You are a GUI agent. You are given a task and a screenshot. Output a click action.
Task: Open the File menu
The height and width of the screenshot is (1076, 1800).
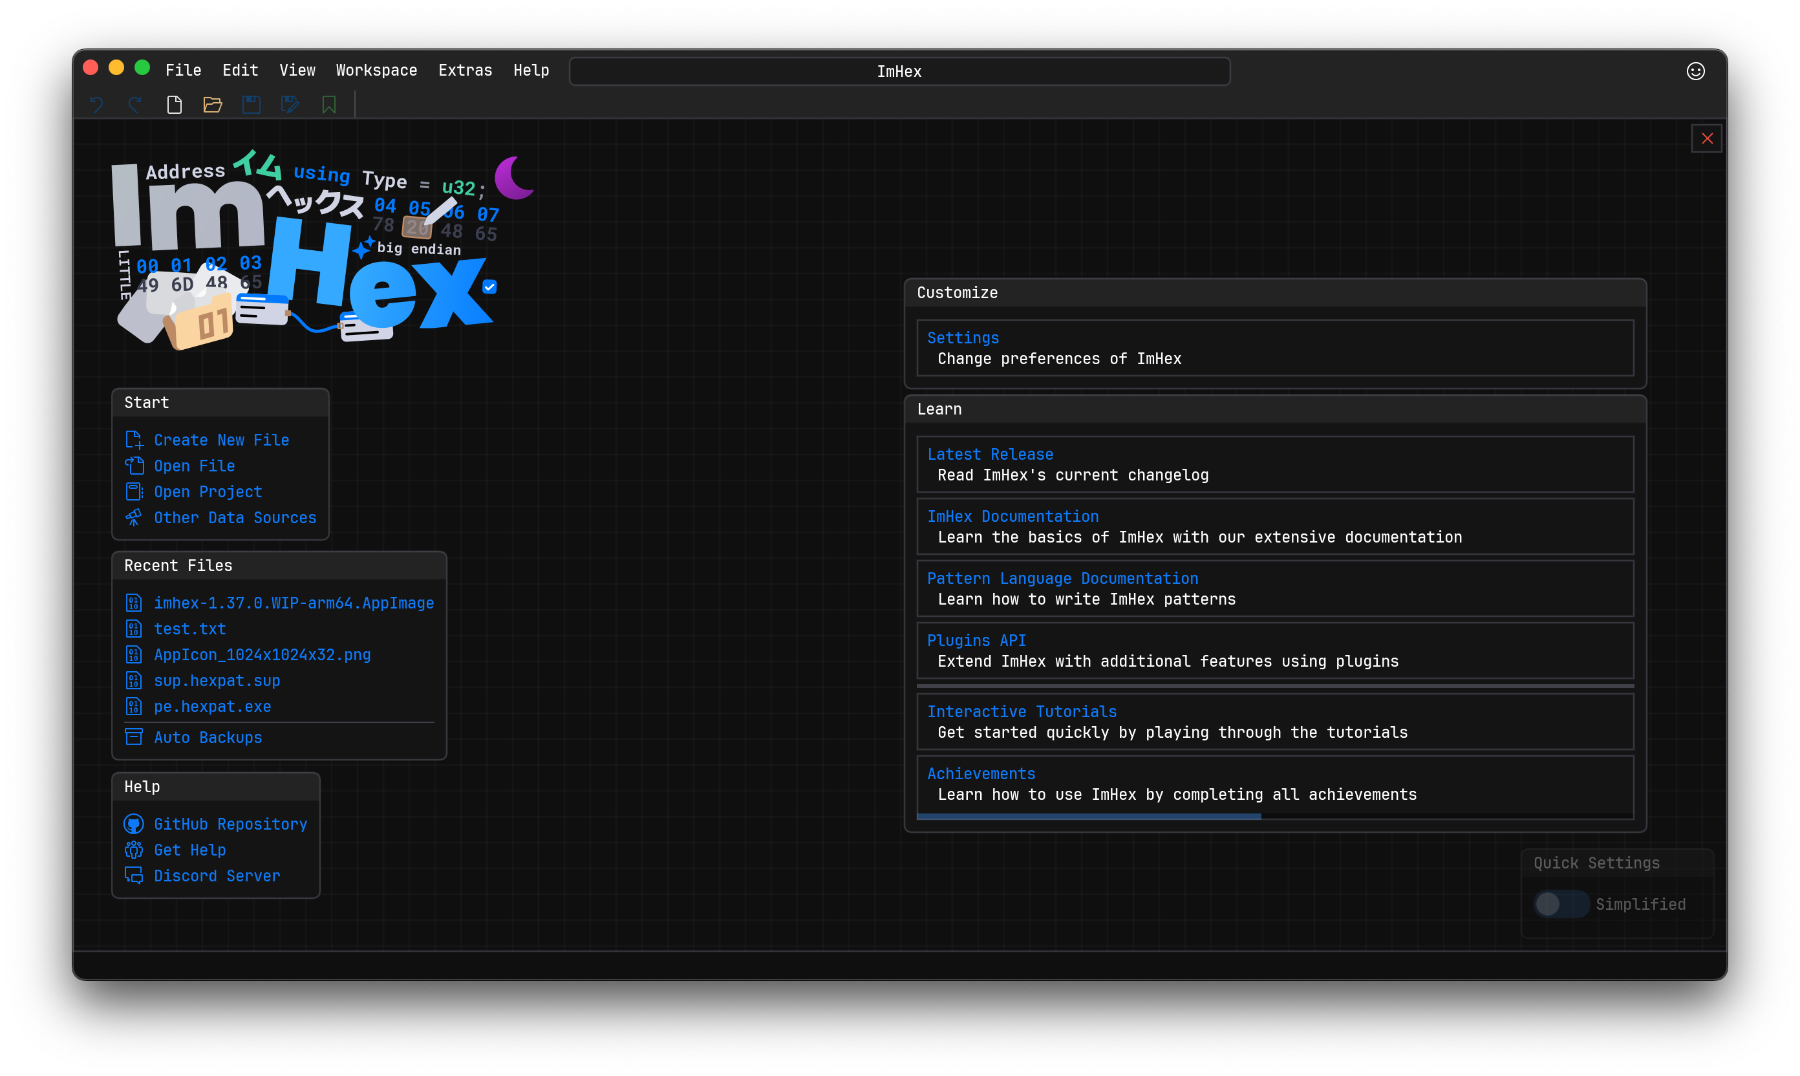point(184,70)
